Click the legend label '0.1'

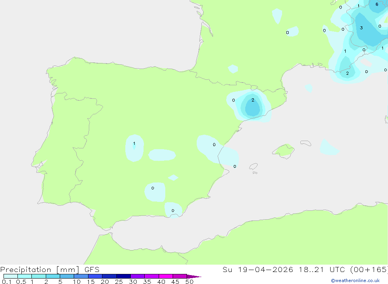[7, 282]
